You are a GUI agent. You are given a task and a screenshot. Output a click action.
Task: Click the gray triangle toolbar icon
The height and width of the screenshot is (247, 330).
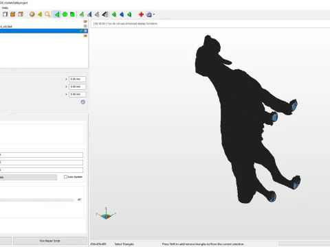pyautogui.click(x=97, y=14)
